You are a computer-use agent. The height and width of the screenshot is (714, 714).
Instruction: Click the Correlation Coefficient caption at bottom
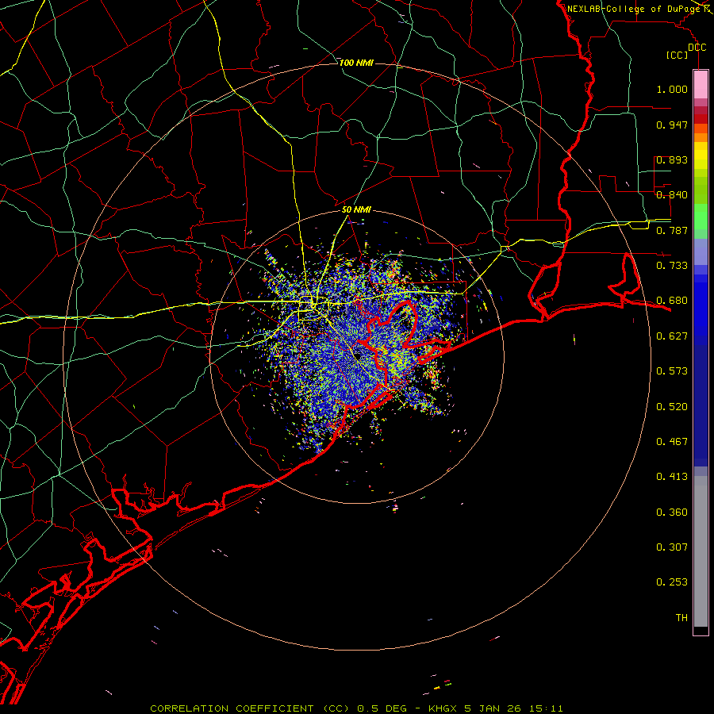pyautogui.click(x=356, y=708)
